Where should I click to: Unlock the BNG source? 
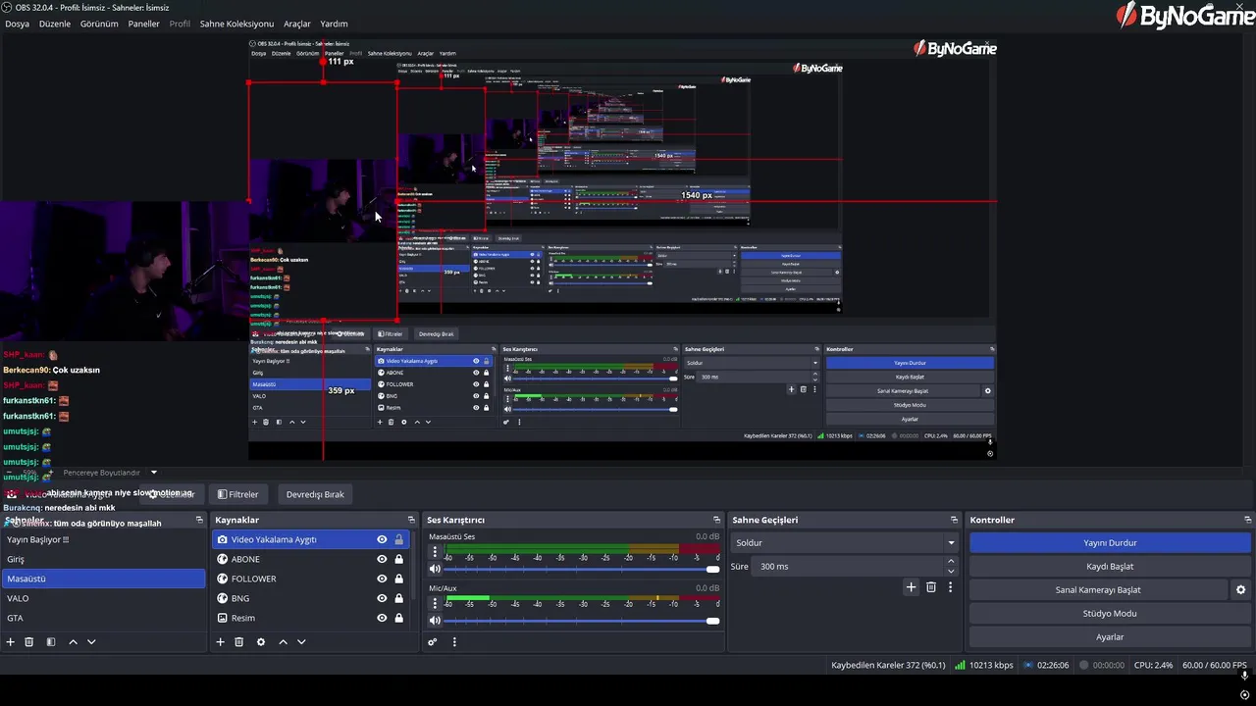point(398,598)
